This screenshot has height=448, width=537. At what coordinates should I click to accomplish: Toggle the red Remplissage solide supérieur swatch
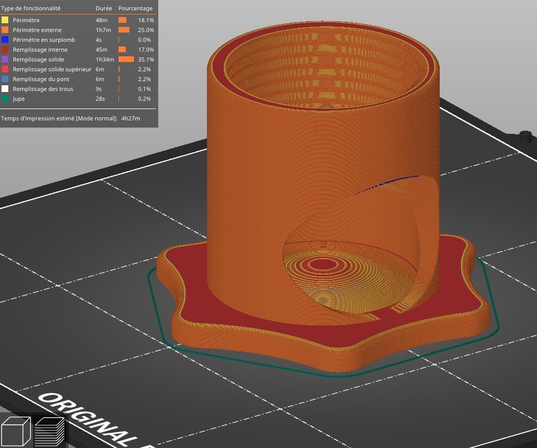coord(5,69)
